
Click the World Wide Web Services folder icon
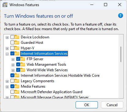point(23,70)
